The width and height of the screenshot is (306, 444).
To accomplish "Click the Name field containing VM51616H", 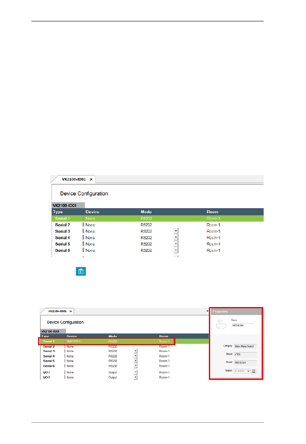I will pyautogui.click(x=242, y=325).
